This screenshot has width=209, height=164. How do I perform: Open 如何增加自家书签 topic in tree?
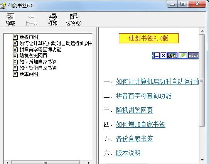38,62
